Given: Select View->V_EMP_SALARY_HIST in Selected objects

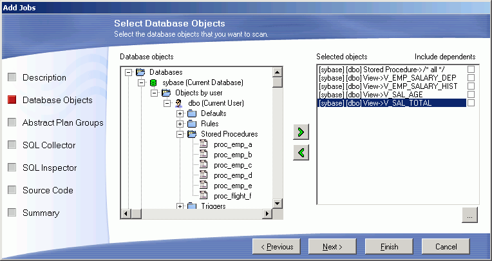Looking at the screenshot, I should coord(392,86).
